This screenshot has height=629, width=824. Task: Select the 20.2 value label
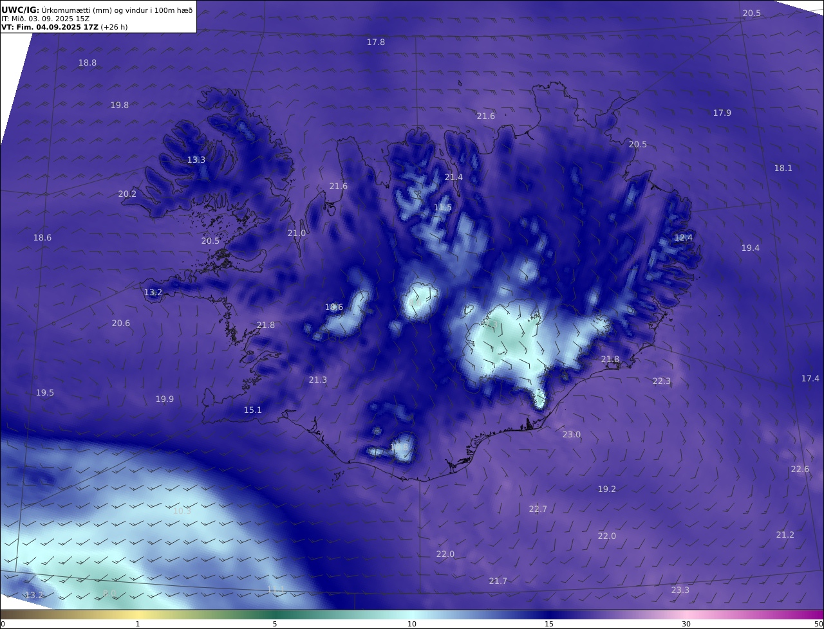click(127, 194)
